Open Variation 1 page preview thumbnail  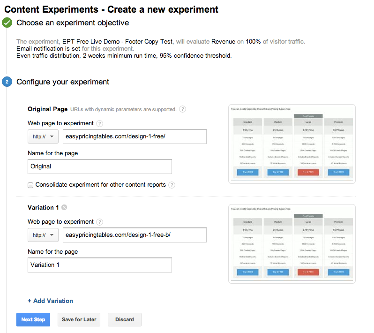(x=292, y=244)
